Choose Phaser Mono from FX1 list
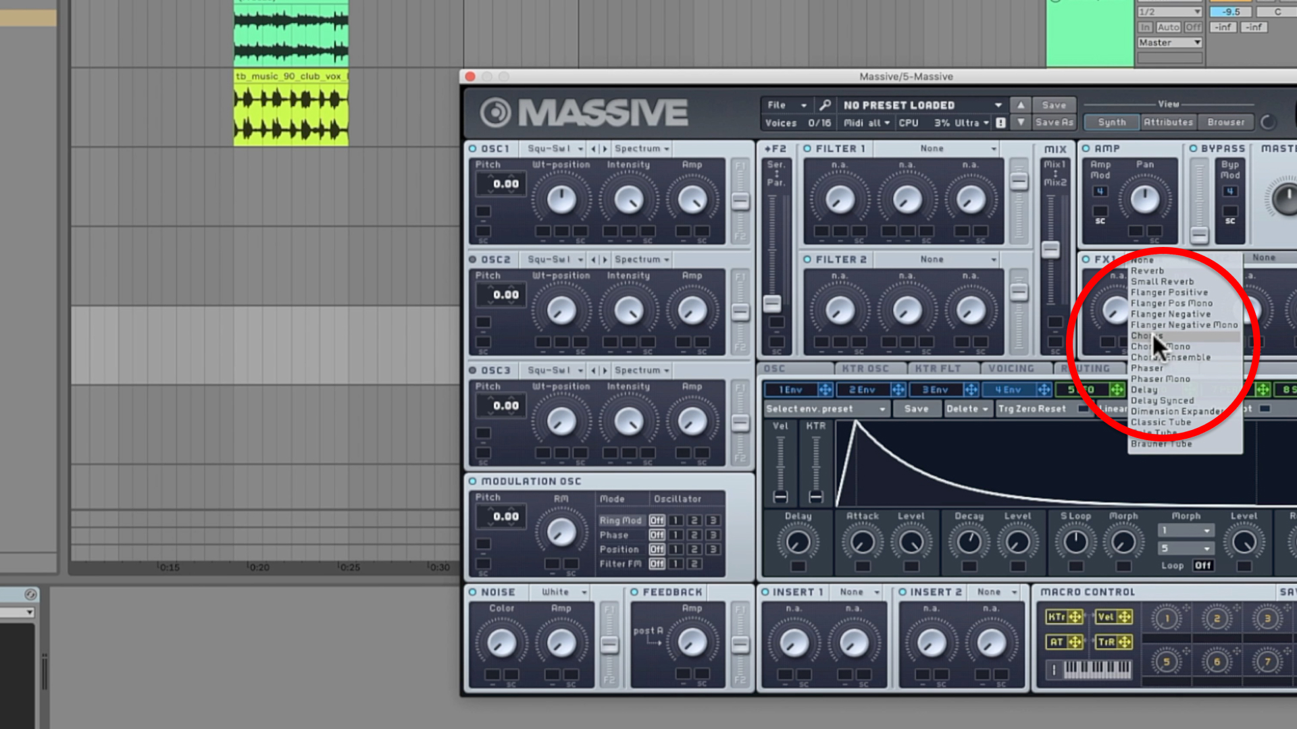The height and width of the screenshot is (729, 1297). pos(1161,379)
